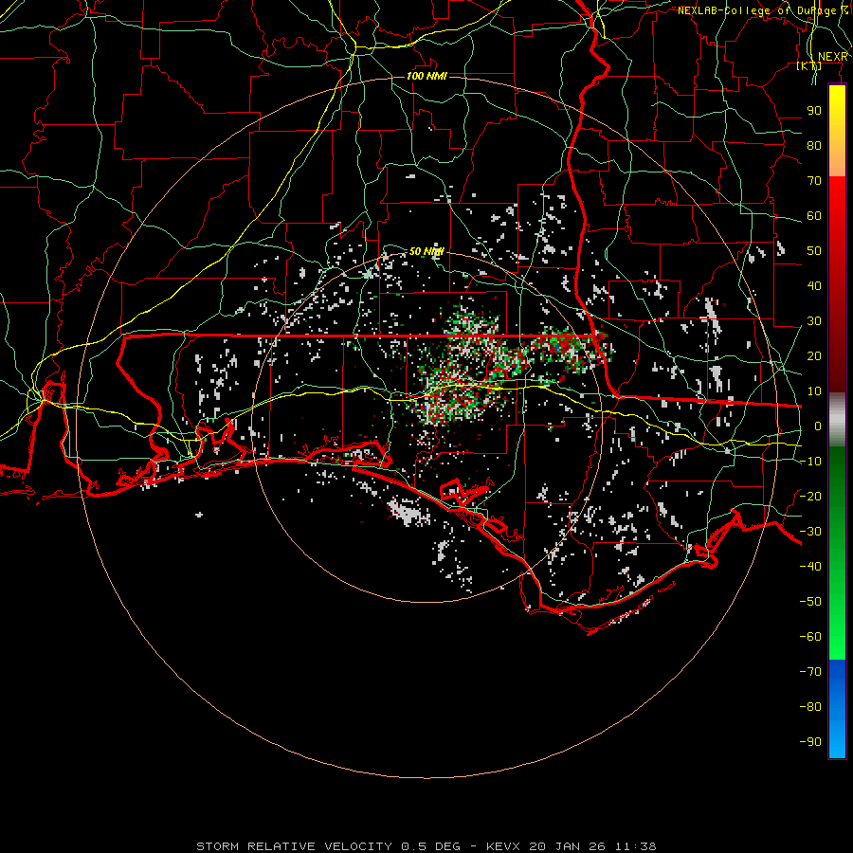Viewport: 853px width, 853px height.
Task: Click the 80 value on velocity scale
Action: (814, 145)
